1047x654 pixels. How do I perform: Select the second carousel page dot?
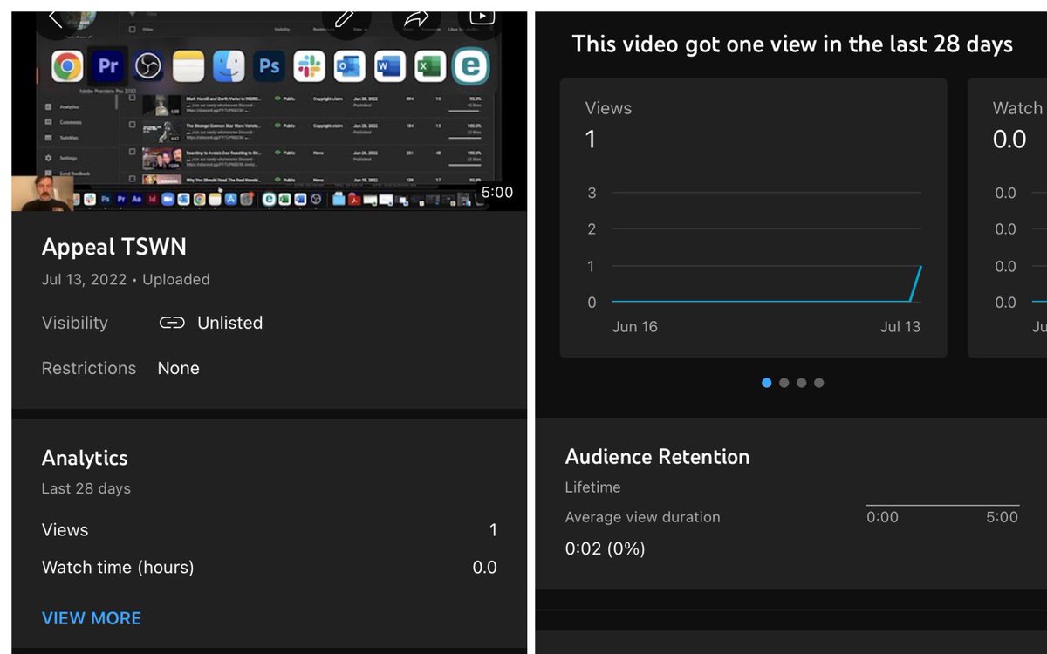(x=784, y=383)
